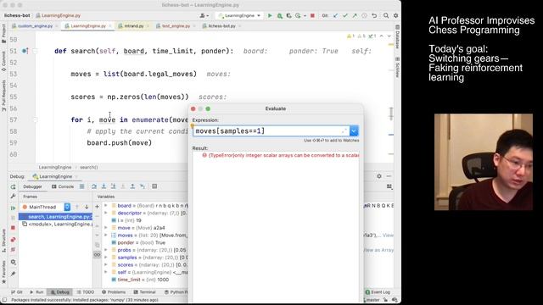Viewport: 543px width, 305px height.
Task: Commit changes with green checkmark
Action: click(x=345, y=15)
